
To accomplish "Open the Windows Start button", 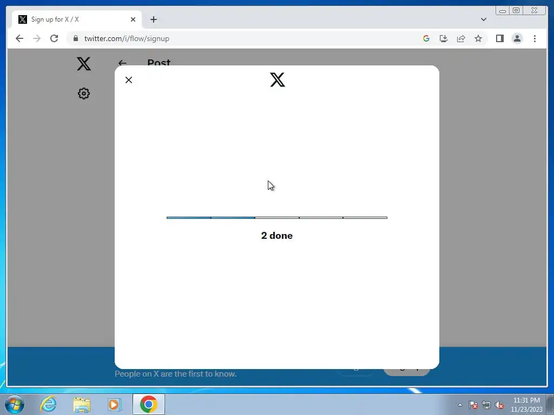I will (15, 404).
